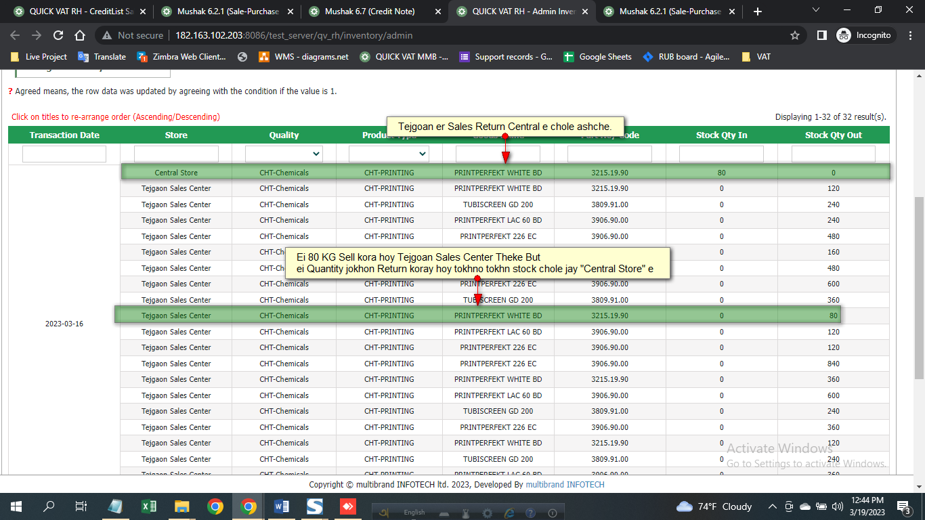Screen dimensions: 925x520
Task: Open Microsoft Word from the taskbar
Action: pos(281,506)
